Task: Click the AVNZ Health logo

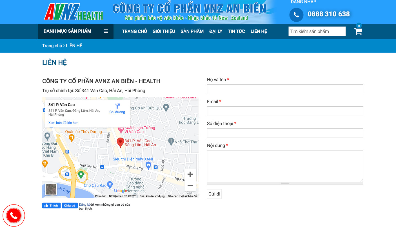Action: 73,12
